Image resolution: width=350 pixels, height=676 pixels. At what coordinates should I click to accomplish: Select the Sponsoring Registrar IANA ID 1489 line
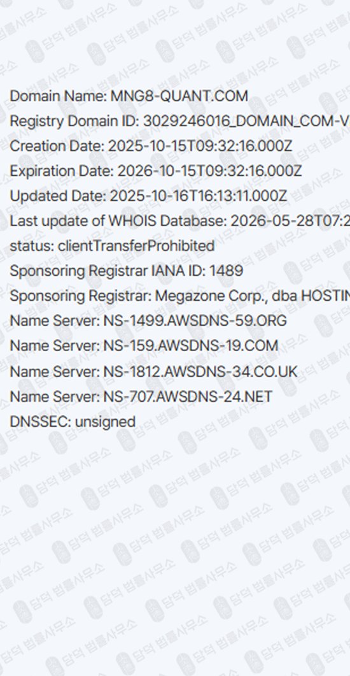pos(126,271)
